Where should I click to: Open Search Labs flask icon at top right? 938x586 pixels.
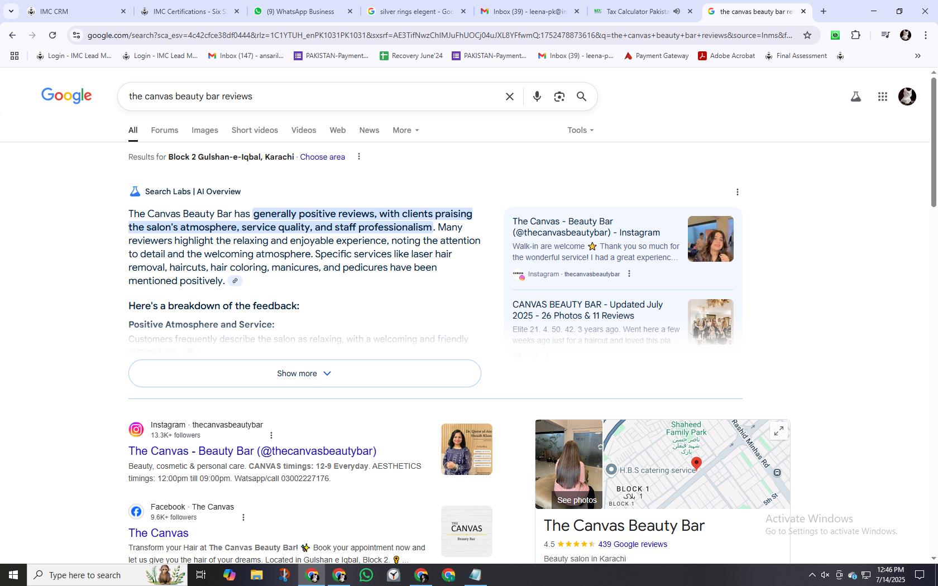point(855,97)
